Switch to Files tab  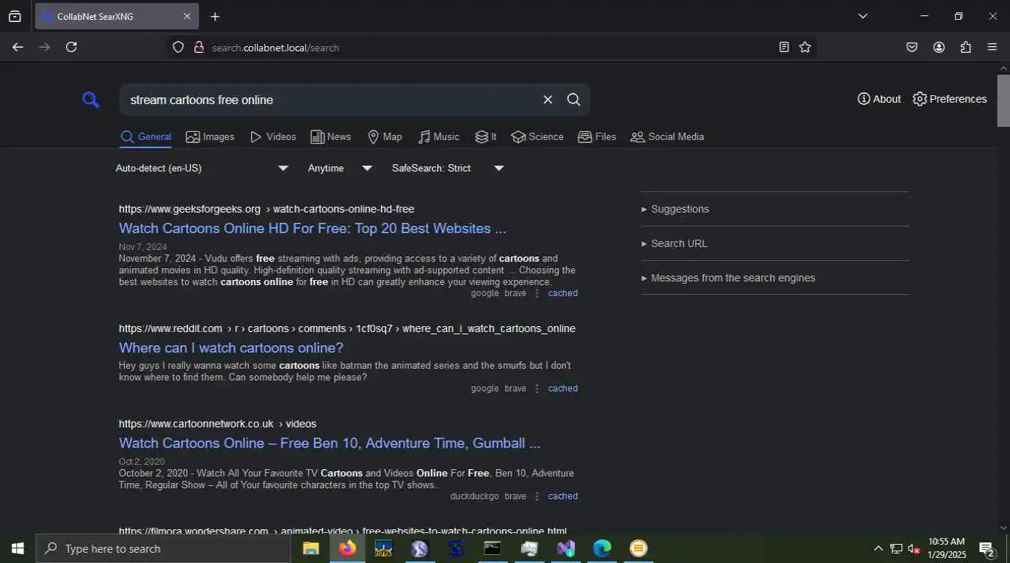(597, 136)
